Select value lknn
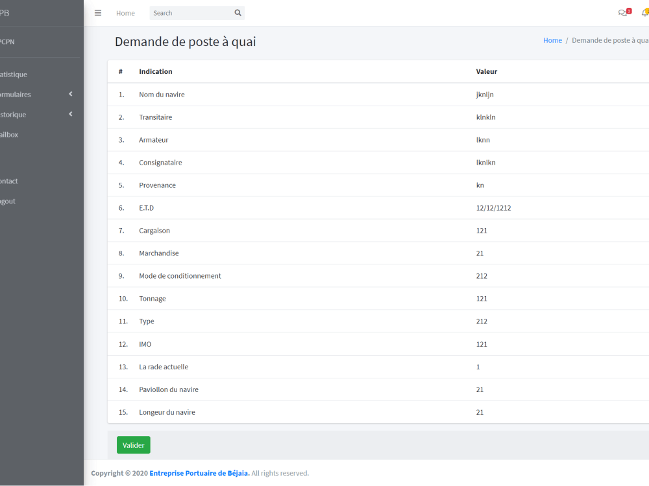649x486 pixels. tap(483, 140)
